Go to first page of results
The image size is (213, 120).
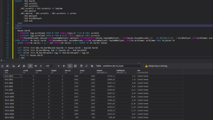click(35, 66)
